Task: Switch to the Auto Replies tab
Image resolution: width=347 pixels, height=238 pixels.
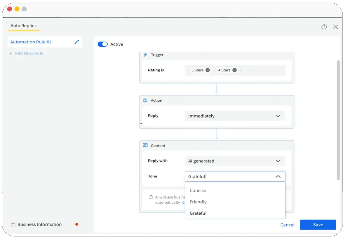Action: coord(23,26)
